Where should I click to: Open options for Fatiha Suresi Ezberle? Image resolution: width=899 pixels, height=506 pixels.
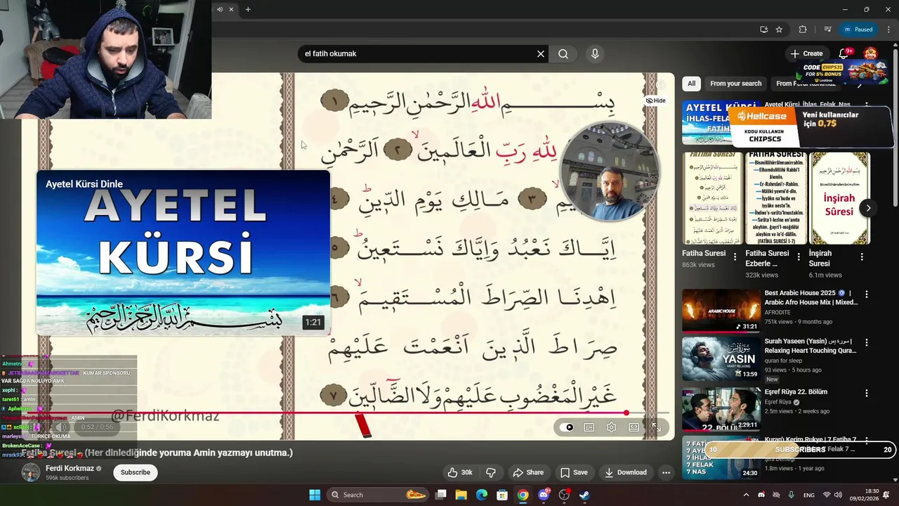click(x=799, y=257)
